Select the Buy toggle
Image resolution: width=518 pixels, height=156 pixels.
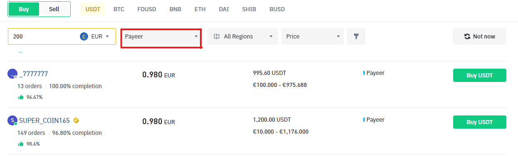click(x=24, y=9)
